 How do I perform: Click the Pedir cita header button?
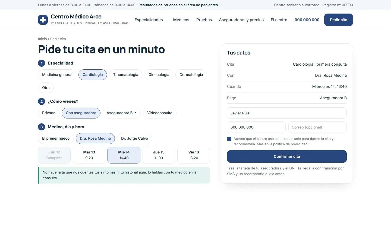click(x=338, y=20)
